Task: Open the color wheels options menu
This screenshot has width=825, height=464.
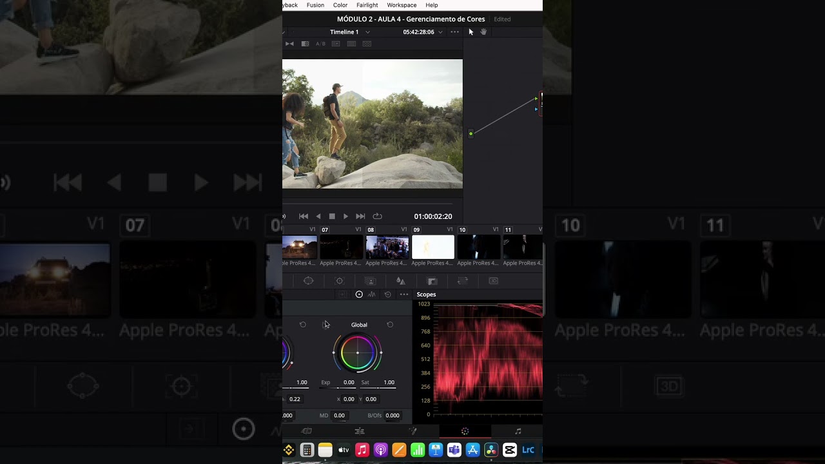Action: (404, 295)
